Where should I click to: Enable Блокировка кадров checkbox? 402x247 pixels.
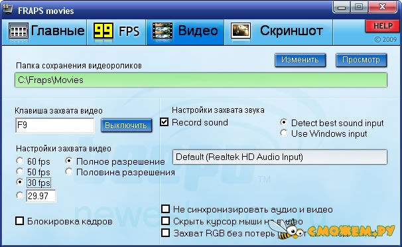tap(19, 221)
